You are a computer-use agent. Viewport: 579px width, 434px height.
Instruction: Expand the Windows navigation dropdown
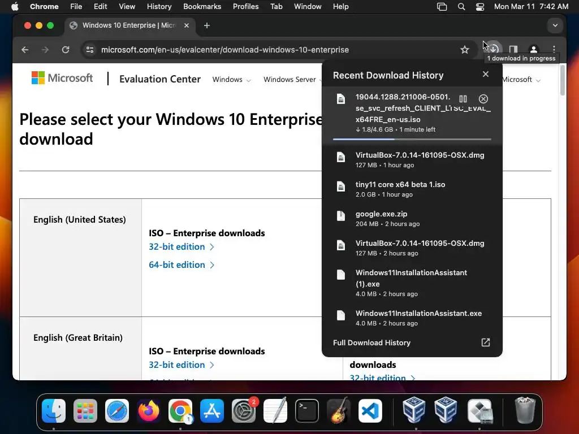pos(231,80)
